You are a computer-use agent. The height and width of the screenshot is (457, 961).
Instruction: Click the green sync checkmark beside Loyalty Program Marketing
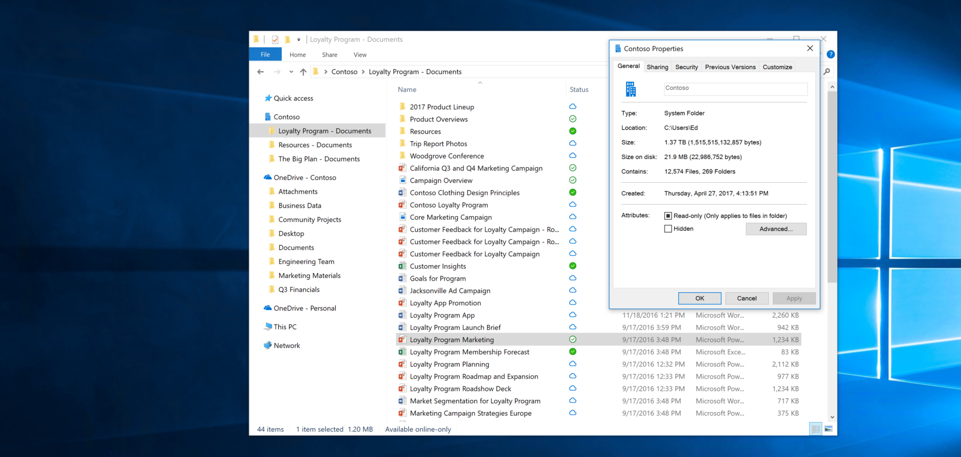[x=572, y=339]
